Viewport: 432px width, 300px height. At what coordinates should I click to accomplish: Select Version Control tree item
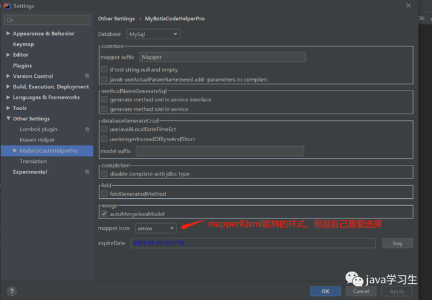click(33, 76)
